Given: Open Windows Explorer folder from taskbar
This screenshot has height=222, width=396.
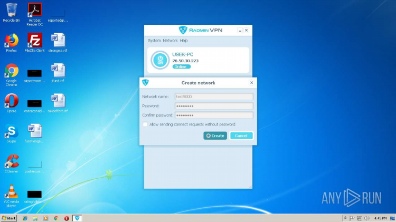Looking at the screenshot, I should pos(35,218).
